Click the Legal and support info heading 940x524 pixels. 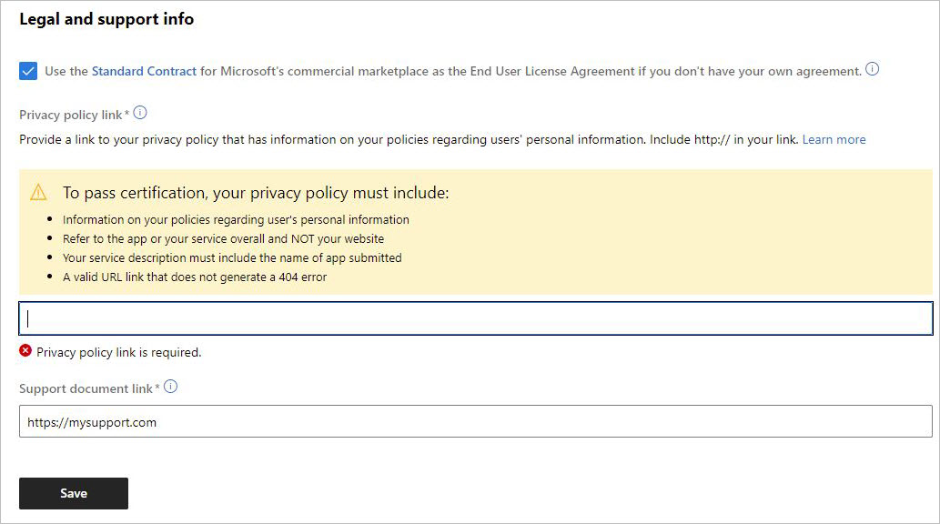[x=106, y=19]
